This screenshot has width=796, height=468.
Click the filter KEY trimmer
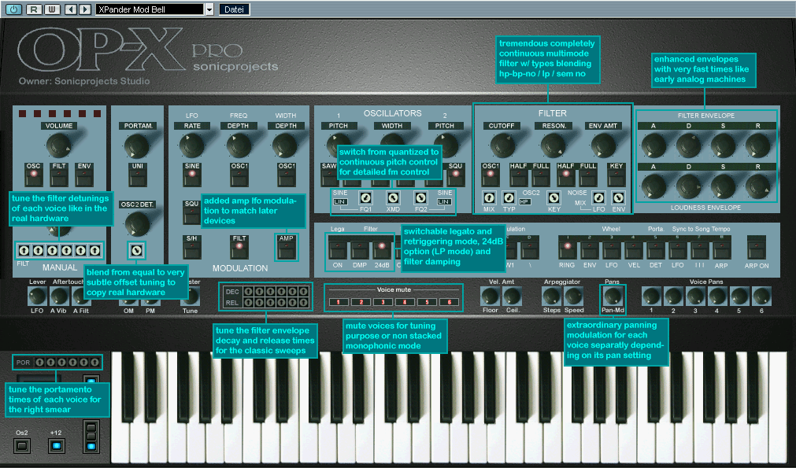point(553,197)
